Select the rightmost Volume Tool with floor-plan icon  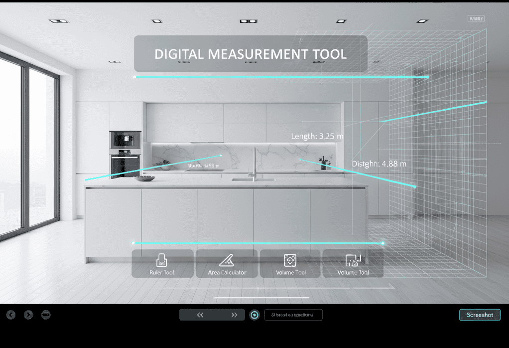click(353, 263)
